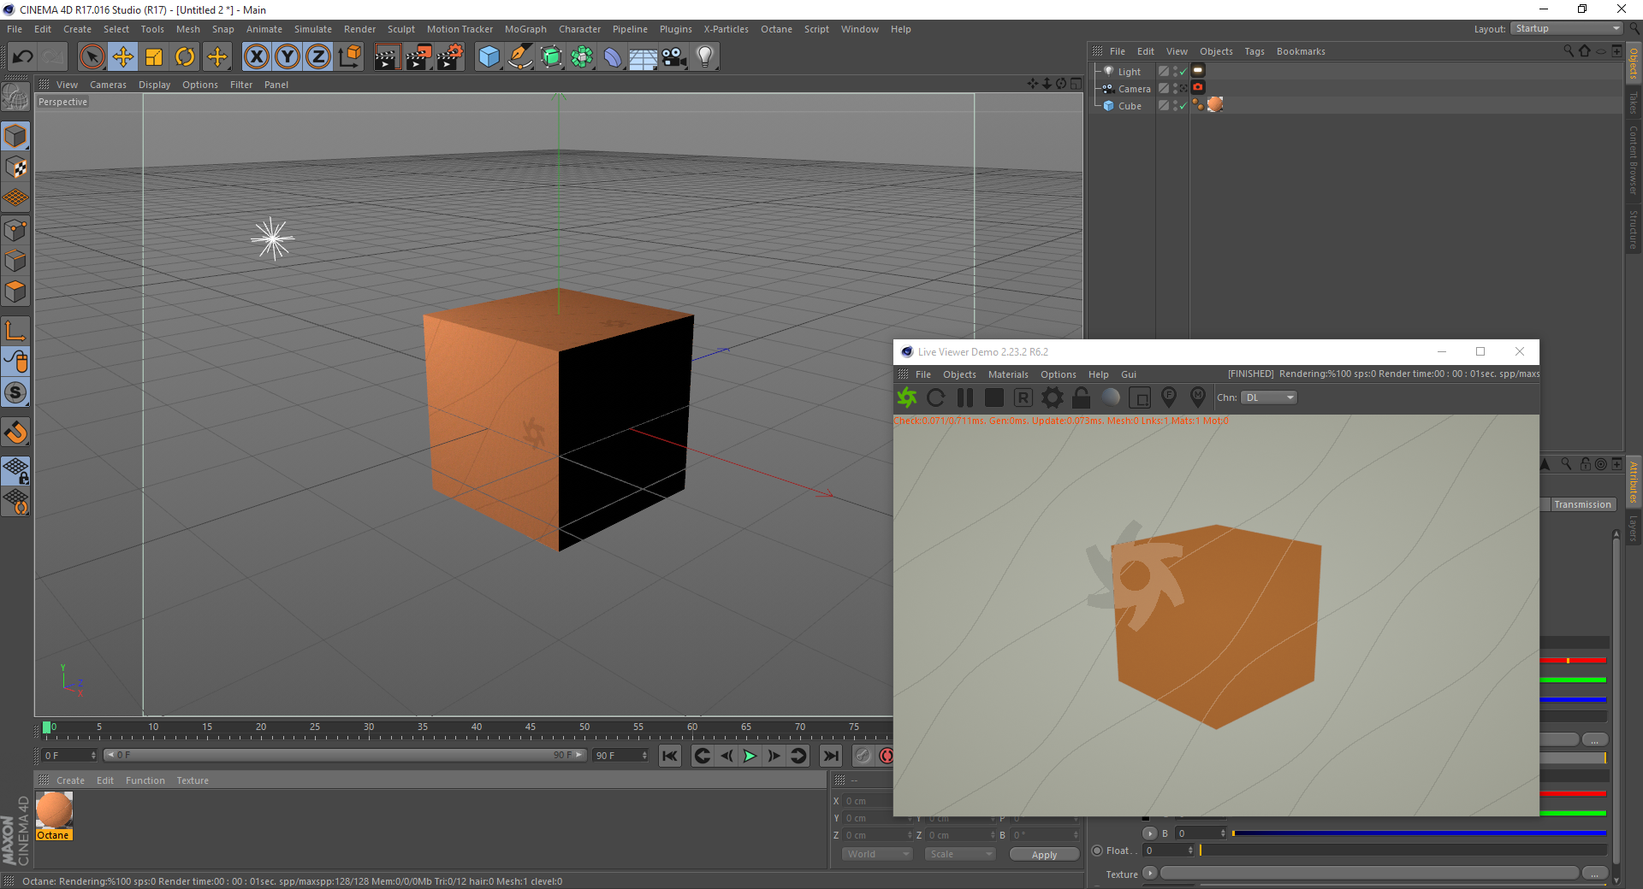1643x889 pixels.
Task: Click the Octane send scene render icon
Action: click(x=907, y=397)
